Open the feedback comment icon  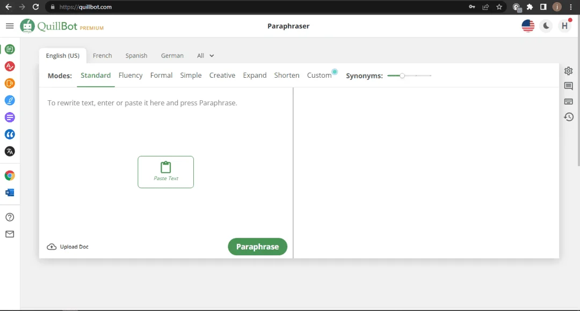tap(569, 86)
